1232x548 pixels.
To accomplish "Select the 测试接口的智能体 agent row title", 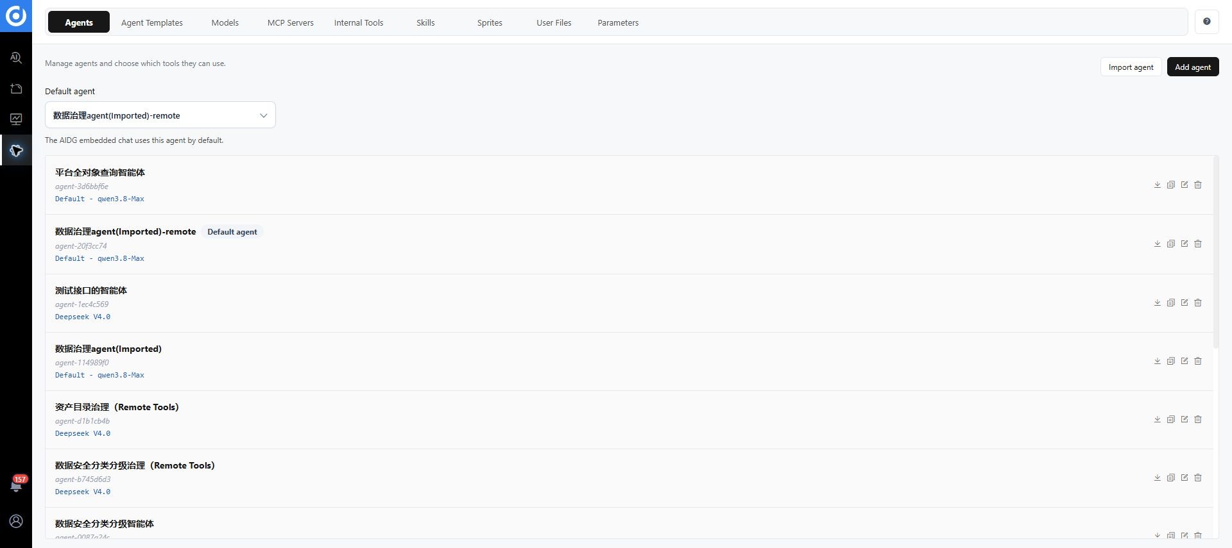I will coord(91,290).
